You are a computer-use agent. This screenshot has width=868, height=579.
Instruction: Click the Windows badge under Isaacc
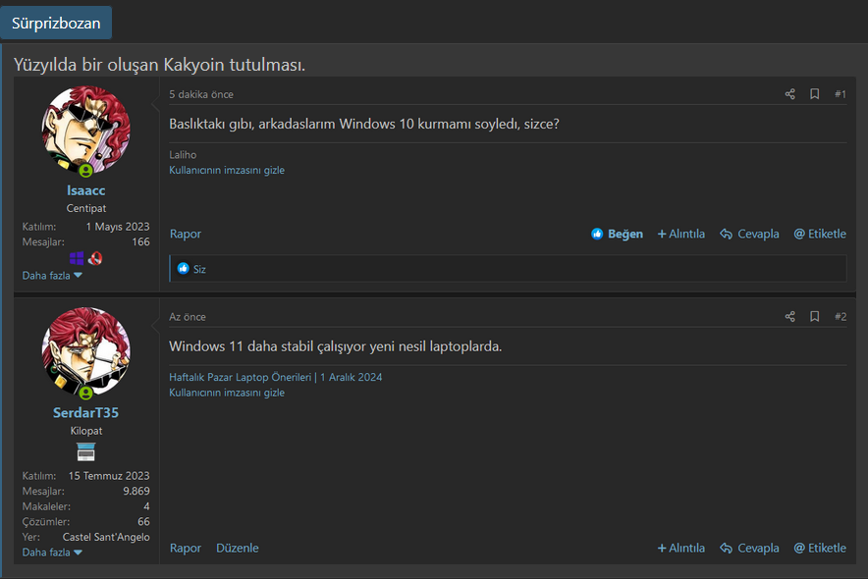point(78,259)
